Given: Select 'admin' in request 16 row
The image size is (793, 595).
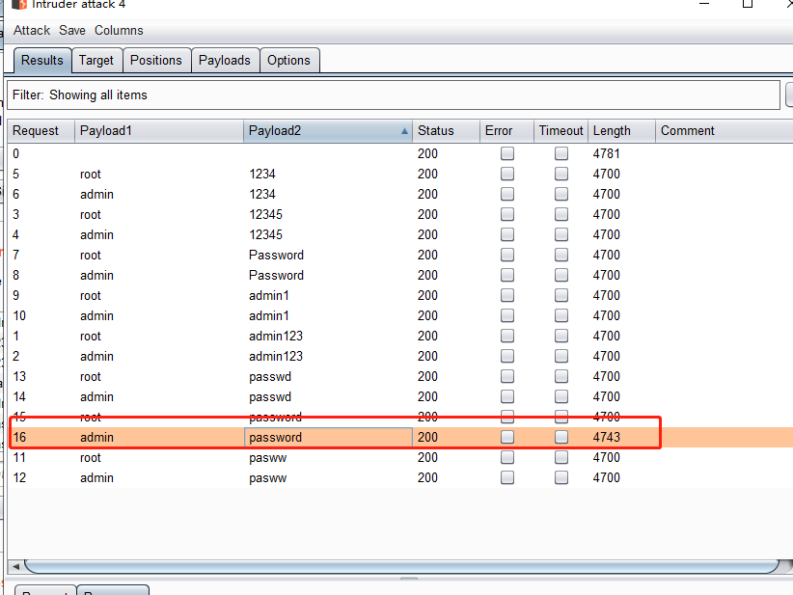Looking at the screenshot, I should (96, 437).
